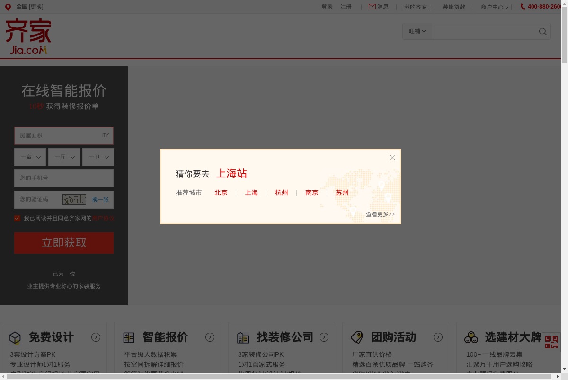Click the free design box icon
The image size is (568, 380).
[x=15, y=338]
